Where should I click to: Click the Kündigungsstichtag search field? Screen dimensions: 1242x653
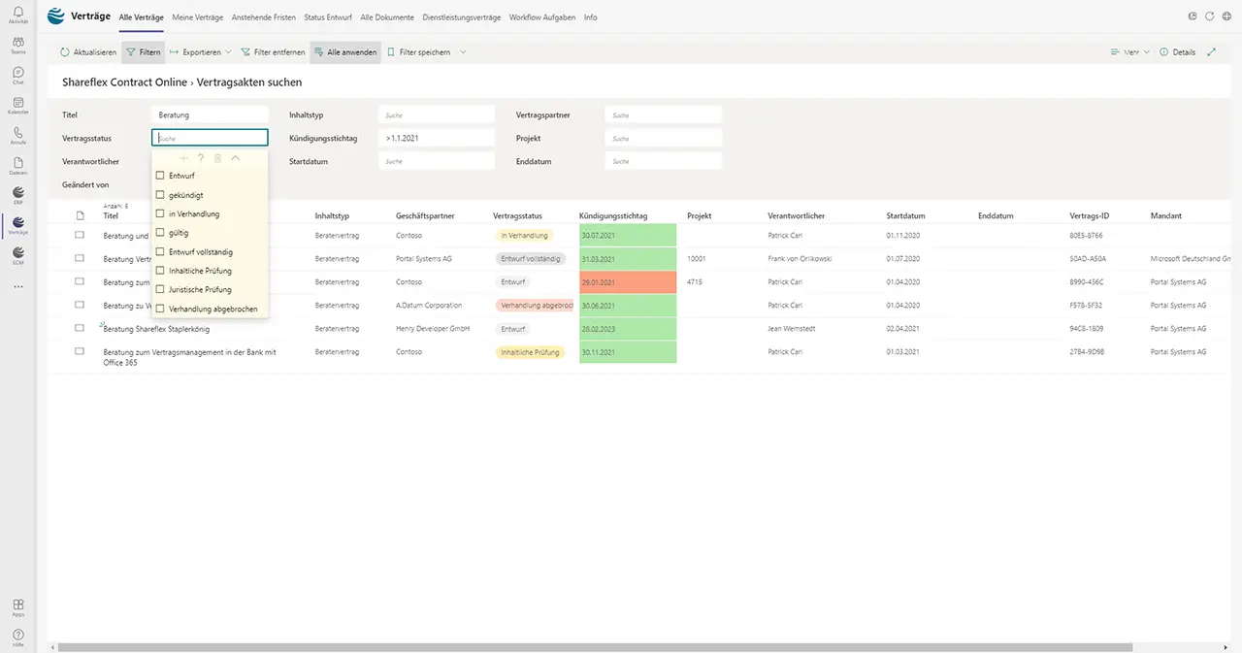pos(437,138)
